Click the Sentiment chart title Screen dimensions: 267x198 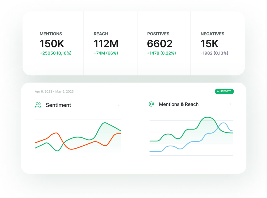click(x=59, y=105)
